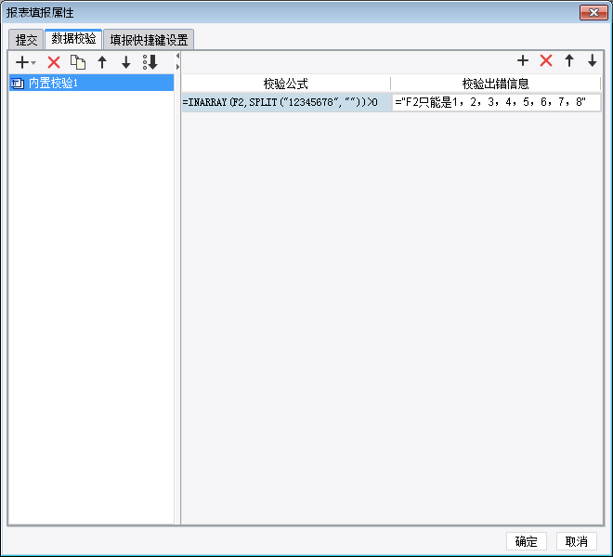
Task: Delete selected validation with left red X
Action: (54, 62)
